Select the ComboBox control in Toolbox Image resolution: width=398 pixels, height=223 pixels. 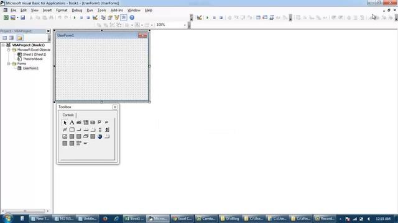[86, 123]
